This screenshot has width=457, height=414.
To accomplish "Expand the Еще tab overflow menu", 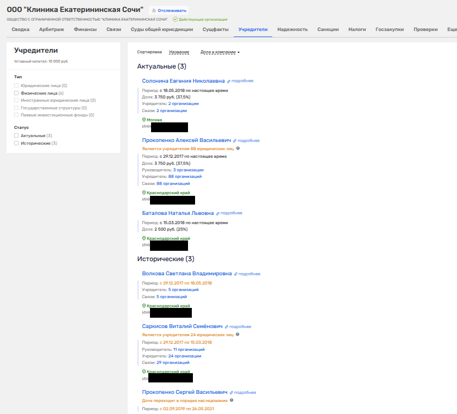I will pos(452,29).
